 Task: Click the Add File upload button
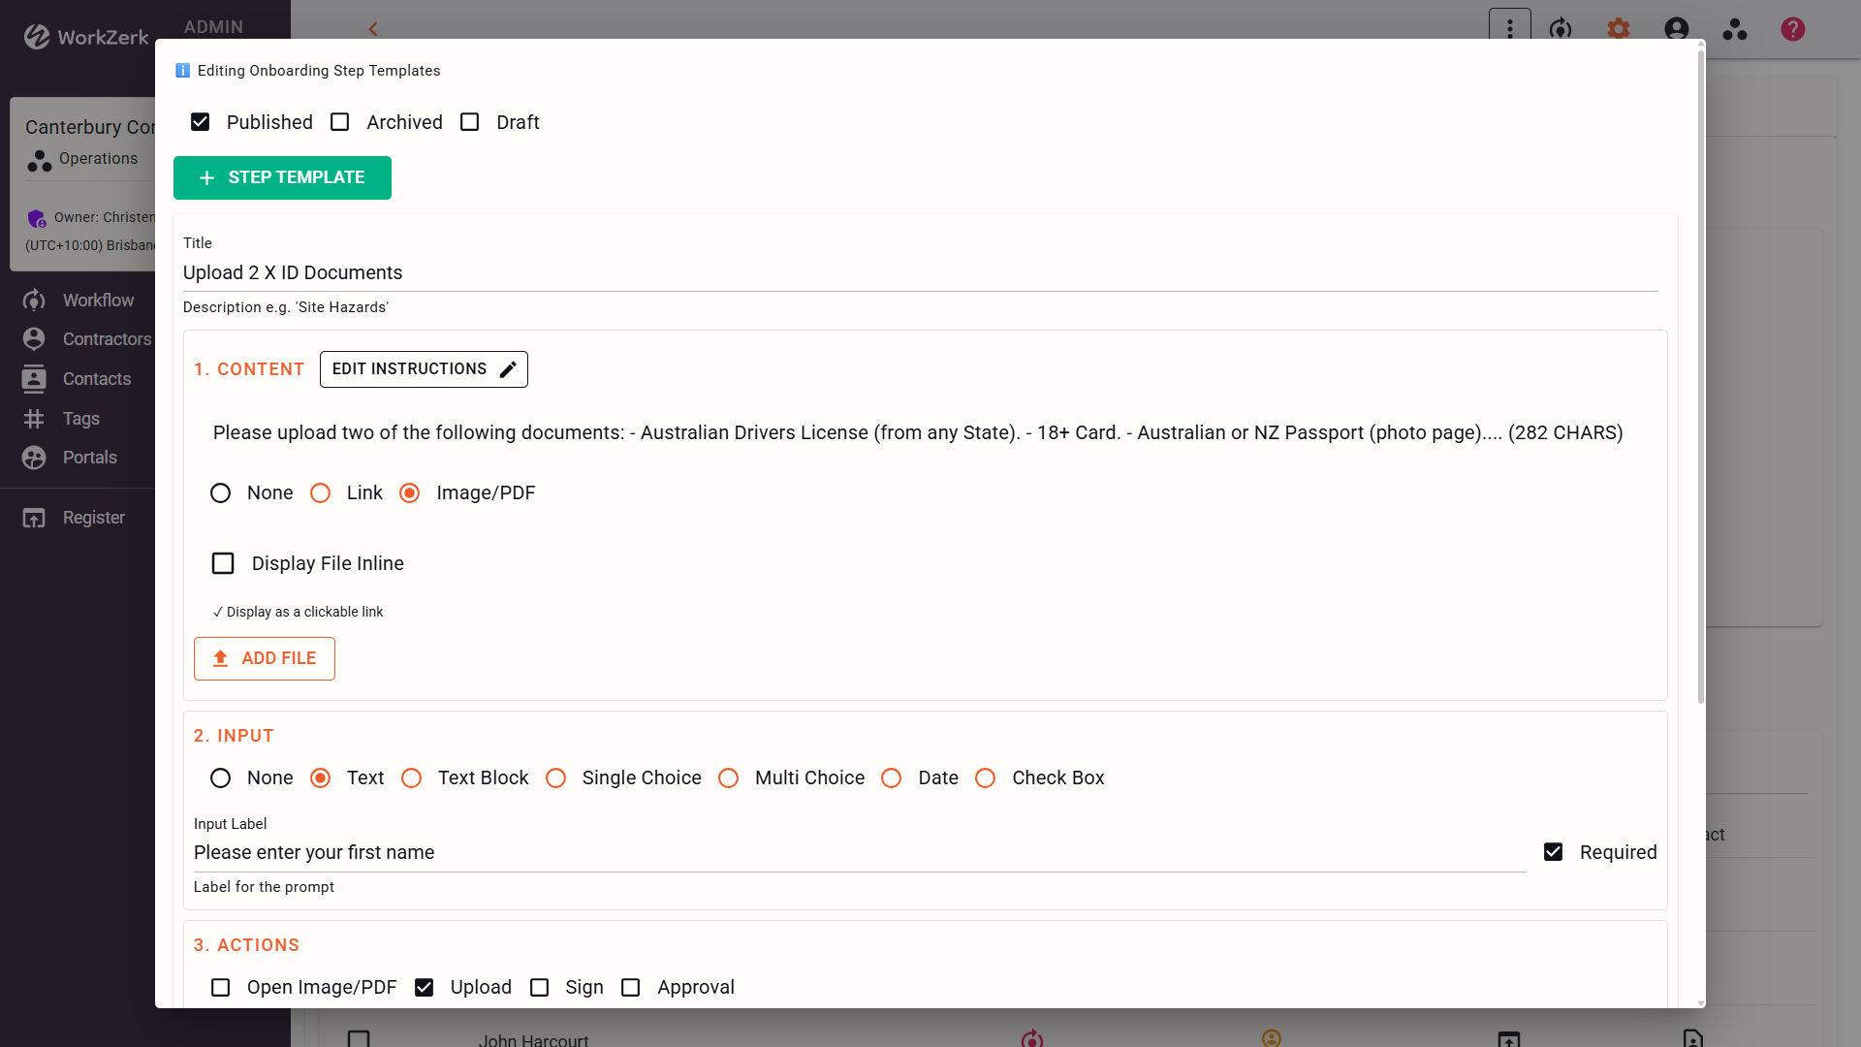point(264,658)
